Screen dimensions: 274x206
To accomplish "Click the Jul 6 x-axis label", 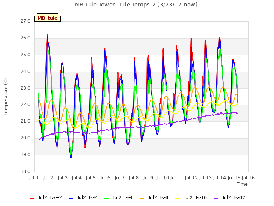I will click(x=105, y=178).
